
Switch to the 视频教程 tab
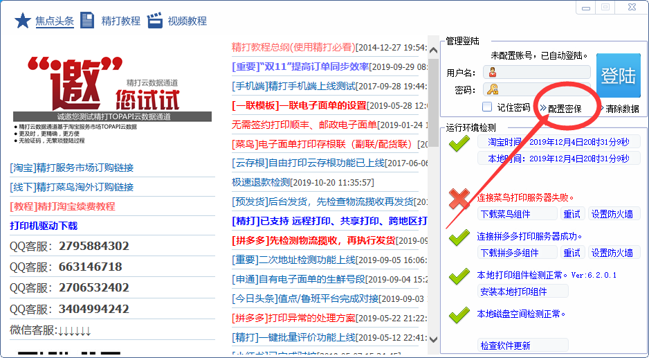(187, 21)
